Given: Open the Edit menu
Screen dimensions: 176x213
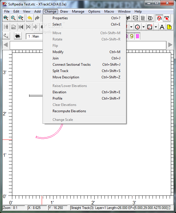Looking at the screenshot, I should coord(16,11).
